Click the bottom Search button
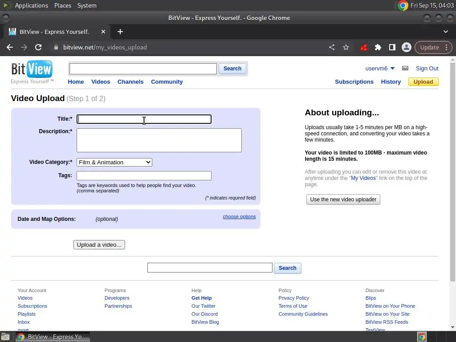The image size is (456, 342). 287,268
